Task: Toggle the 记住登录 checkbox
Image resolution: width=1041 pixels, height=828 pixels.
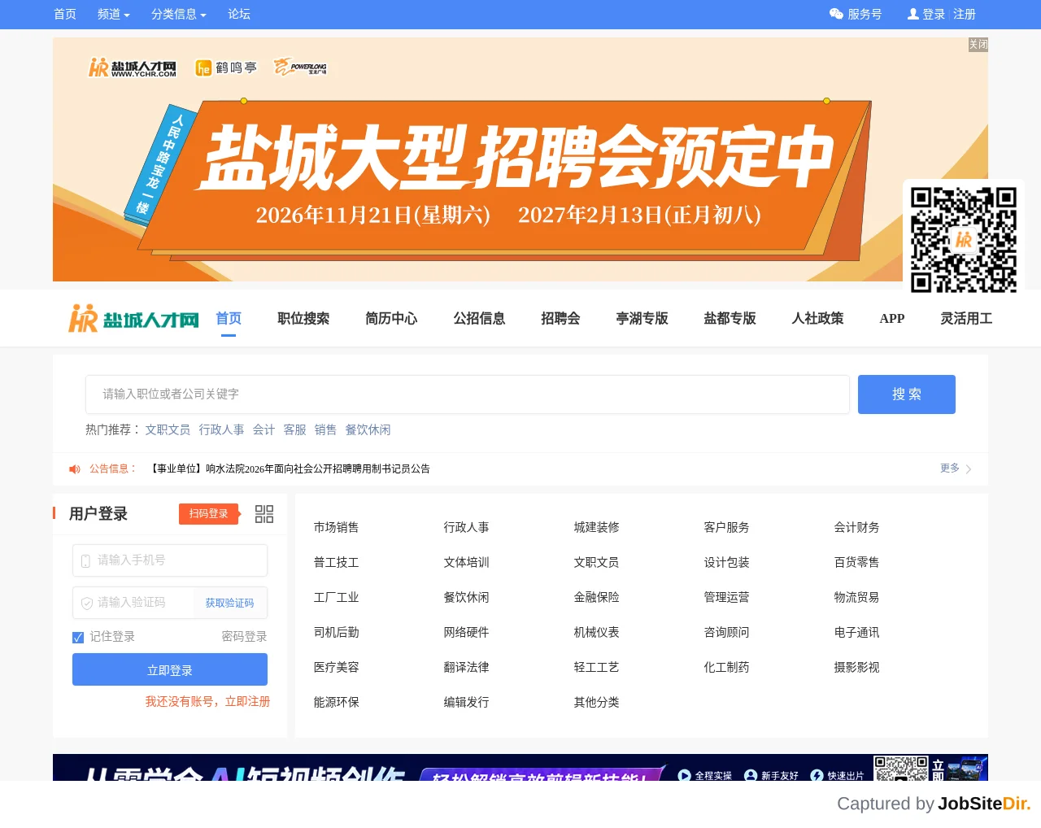Action: 78,638
